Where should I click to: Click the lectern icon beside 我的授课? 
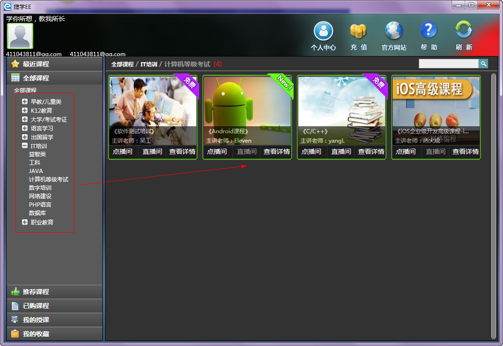[15, 320]
